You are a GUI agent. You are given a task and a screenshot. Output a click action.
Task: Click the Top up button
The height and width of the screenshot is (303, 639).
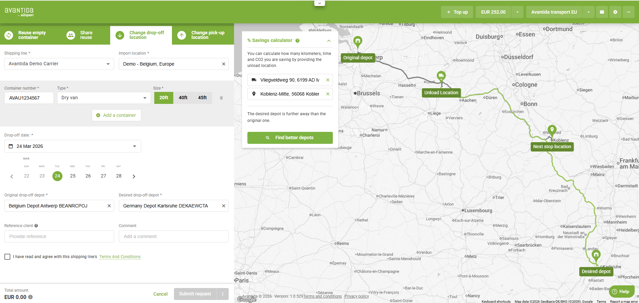[x=457, y=12]
